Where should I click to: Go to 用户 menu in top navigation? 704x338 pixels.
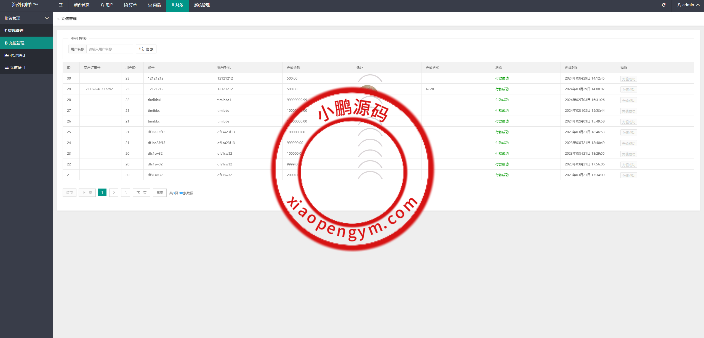coord(107,5)
